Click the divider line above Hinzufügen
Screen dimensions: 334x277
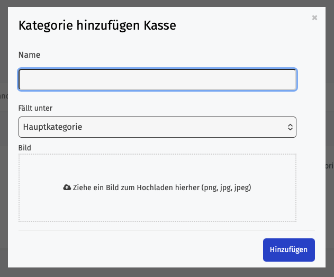(167, 230)
